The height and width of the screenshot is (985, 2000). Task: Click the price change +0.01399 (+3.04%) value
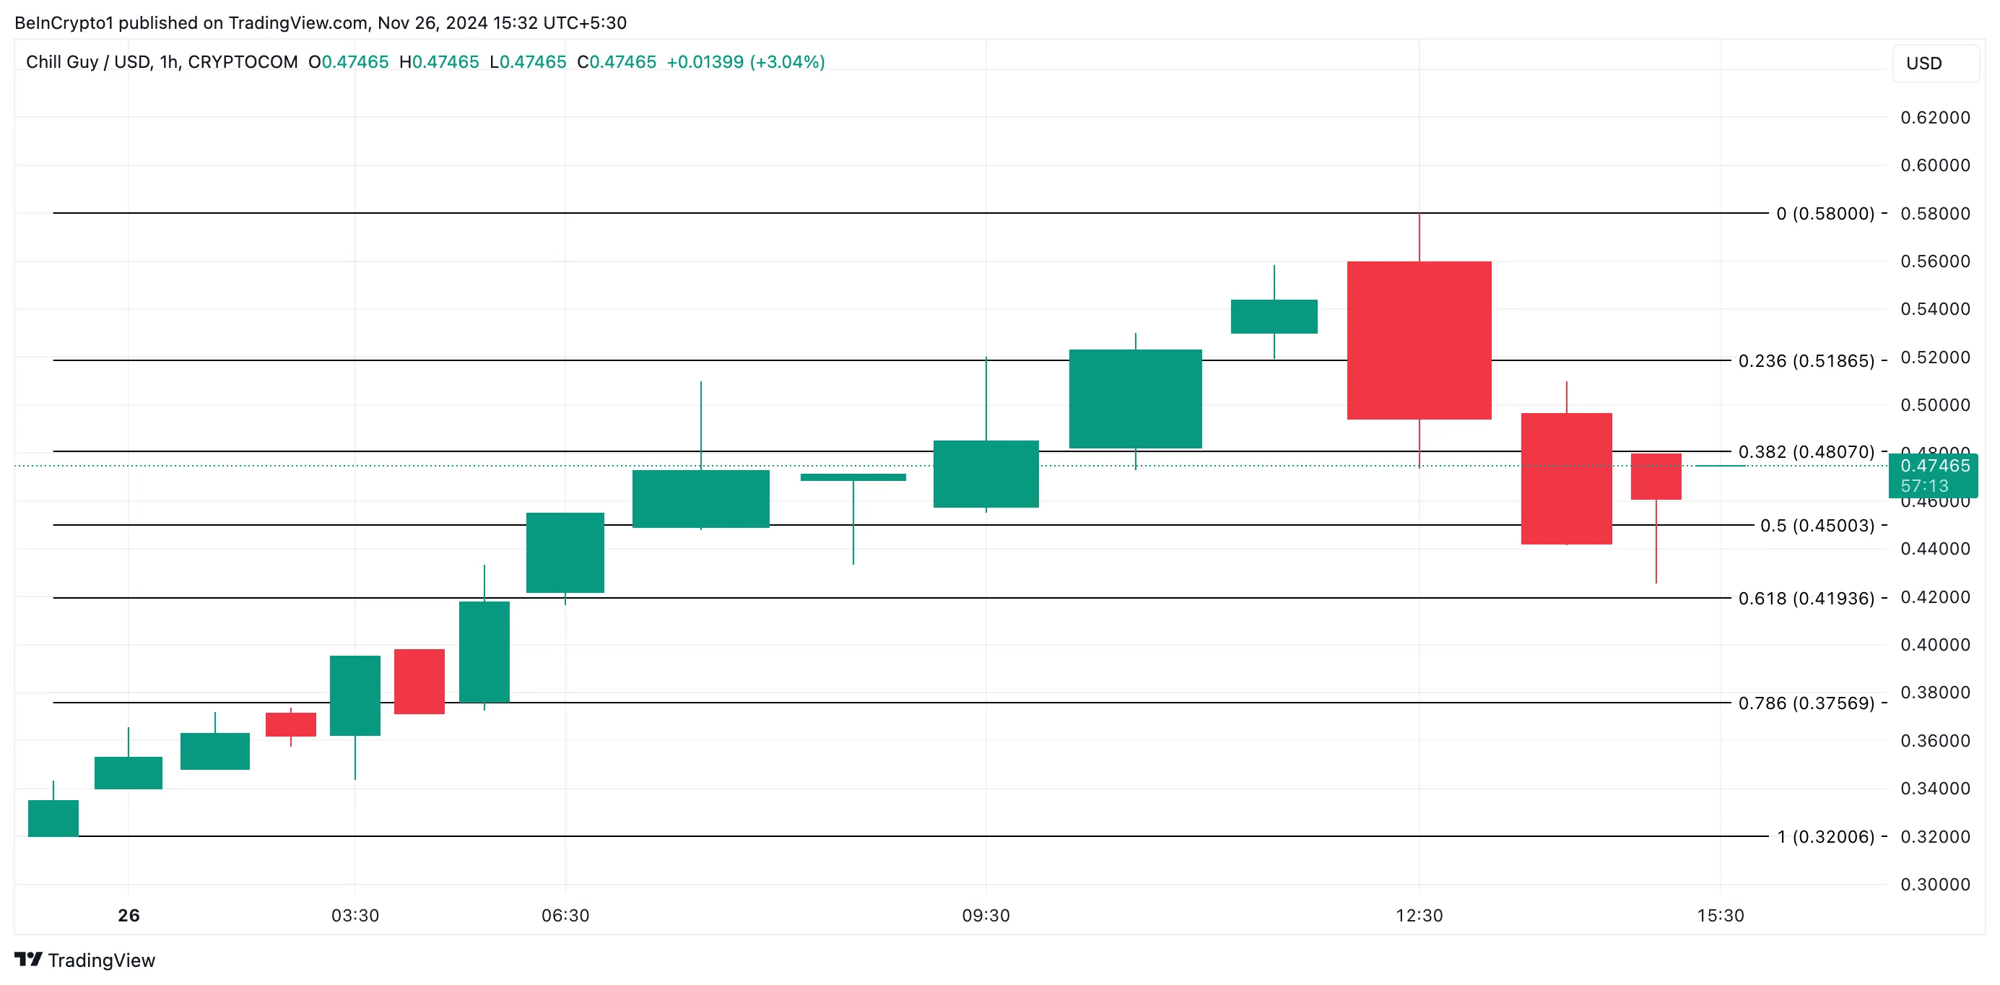745,62
